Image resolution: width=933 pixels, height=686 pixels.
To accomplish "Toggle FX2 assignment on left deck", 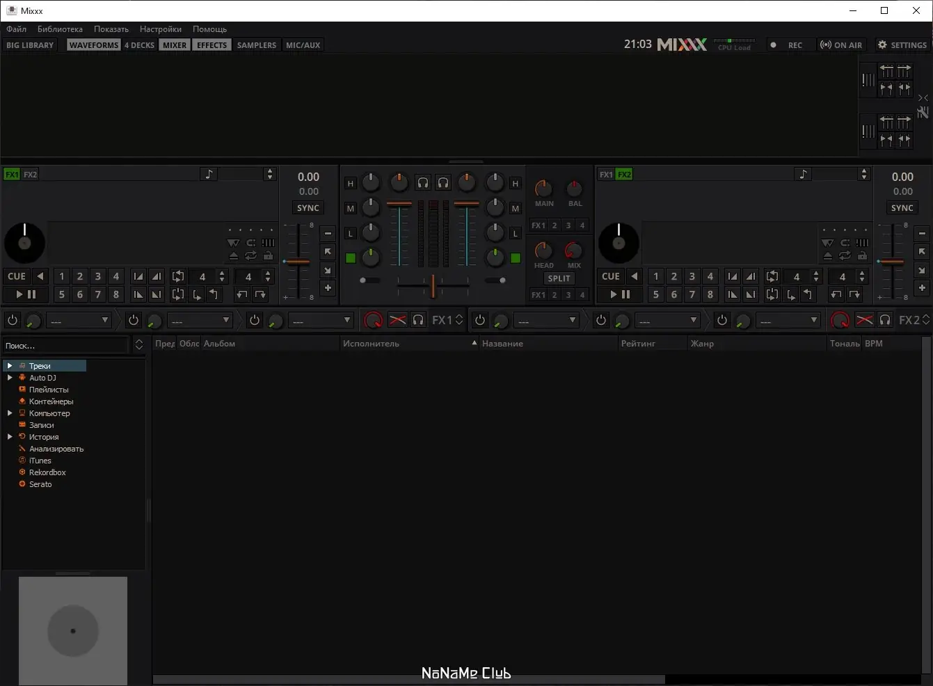I will tap(30, 175).
